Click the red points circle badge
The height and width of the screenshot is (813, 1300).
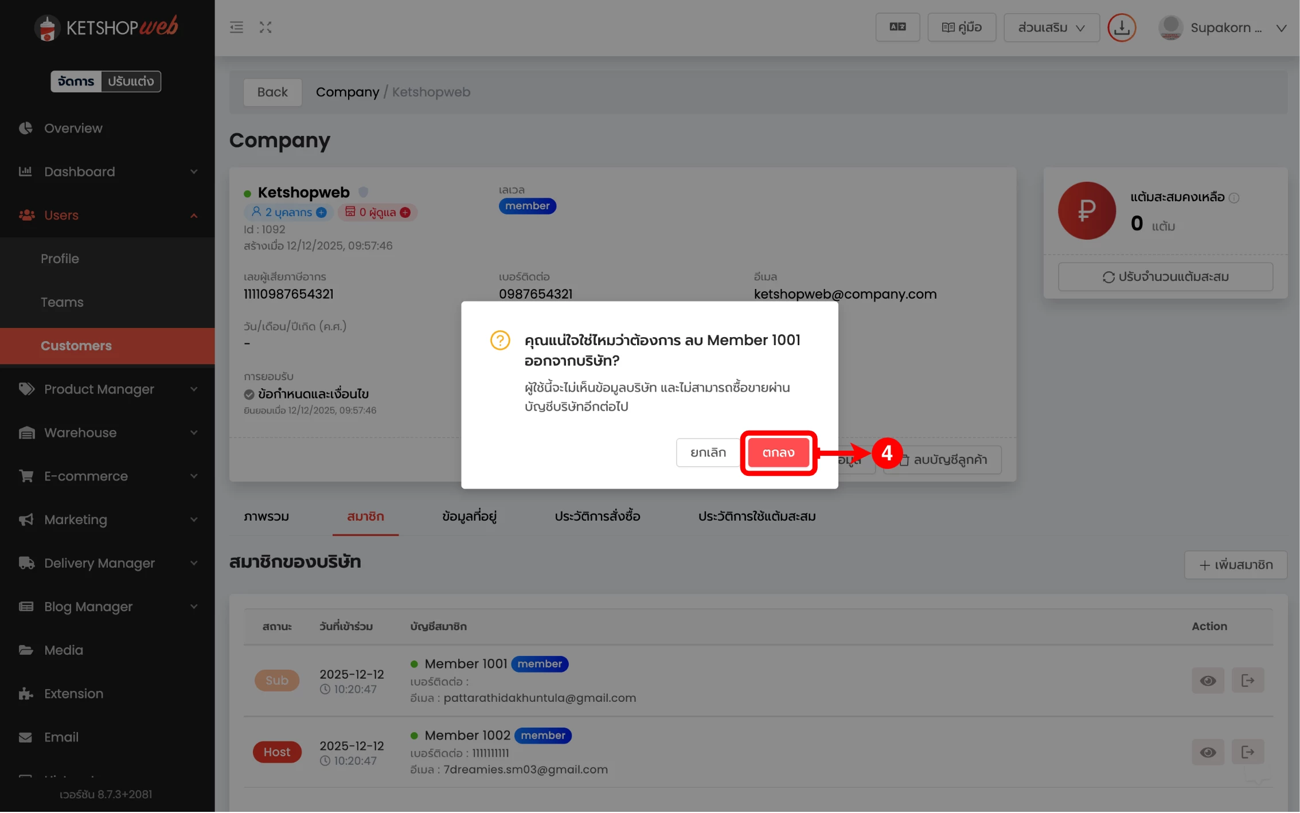pos(1086,211)
